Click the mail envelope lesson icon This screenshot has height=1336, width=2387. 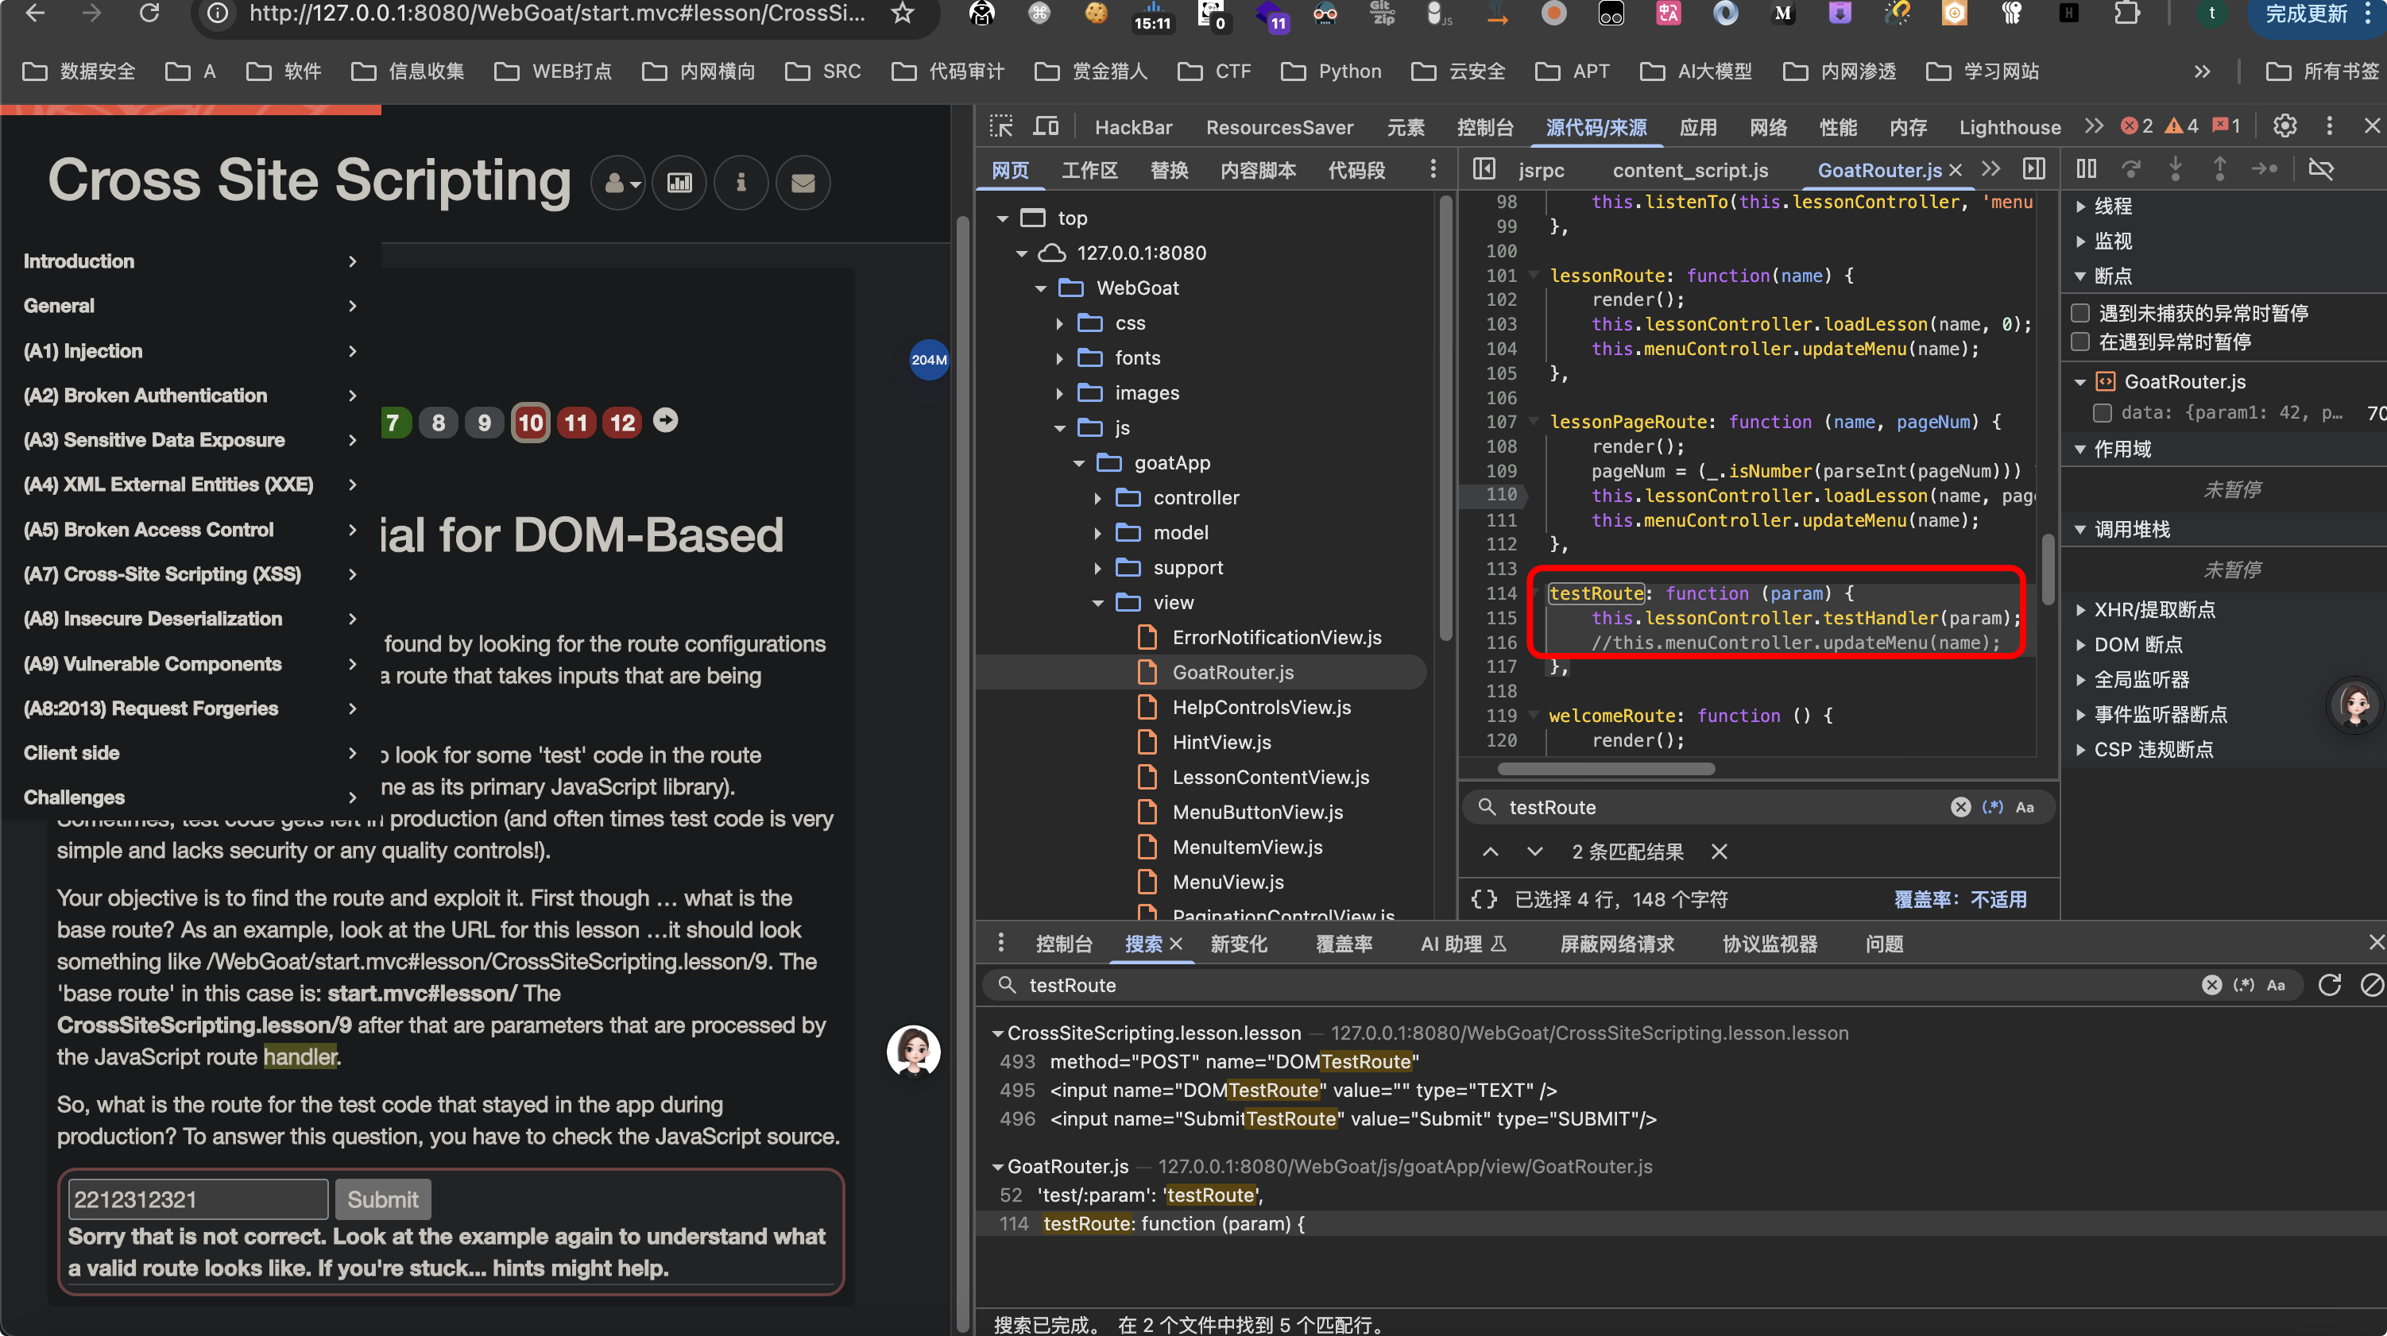[x=803, y=183]
